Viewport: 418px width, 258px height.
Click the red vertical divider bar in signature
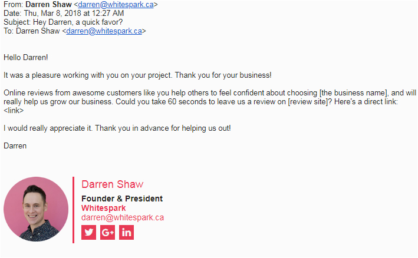74,209
